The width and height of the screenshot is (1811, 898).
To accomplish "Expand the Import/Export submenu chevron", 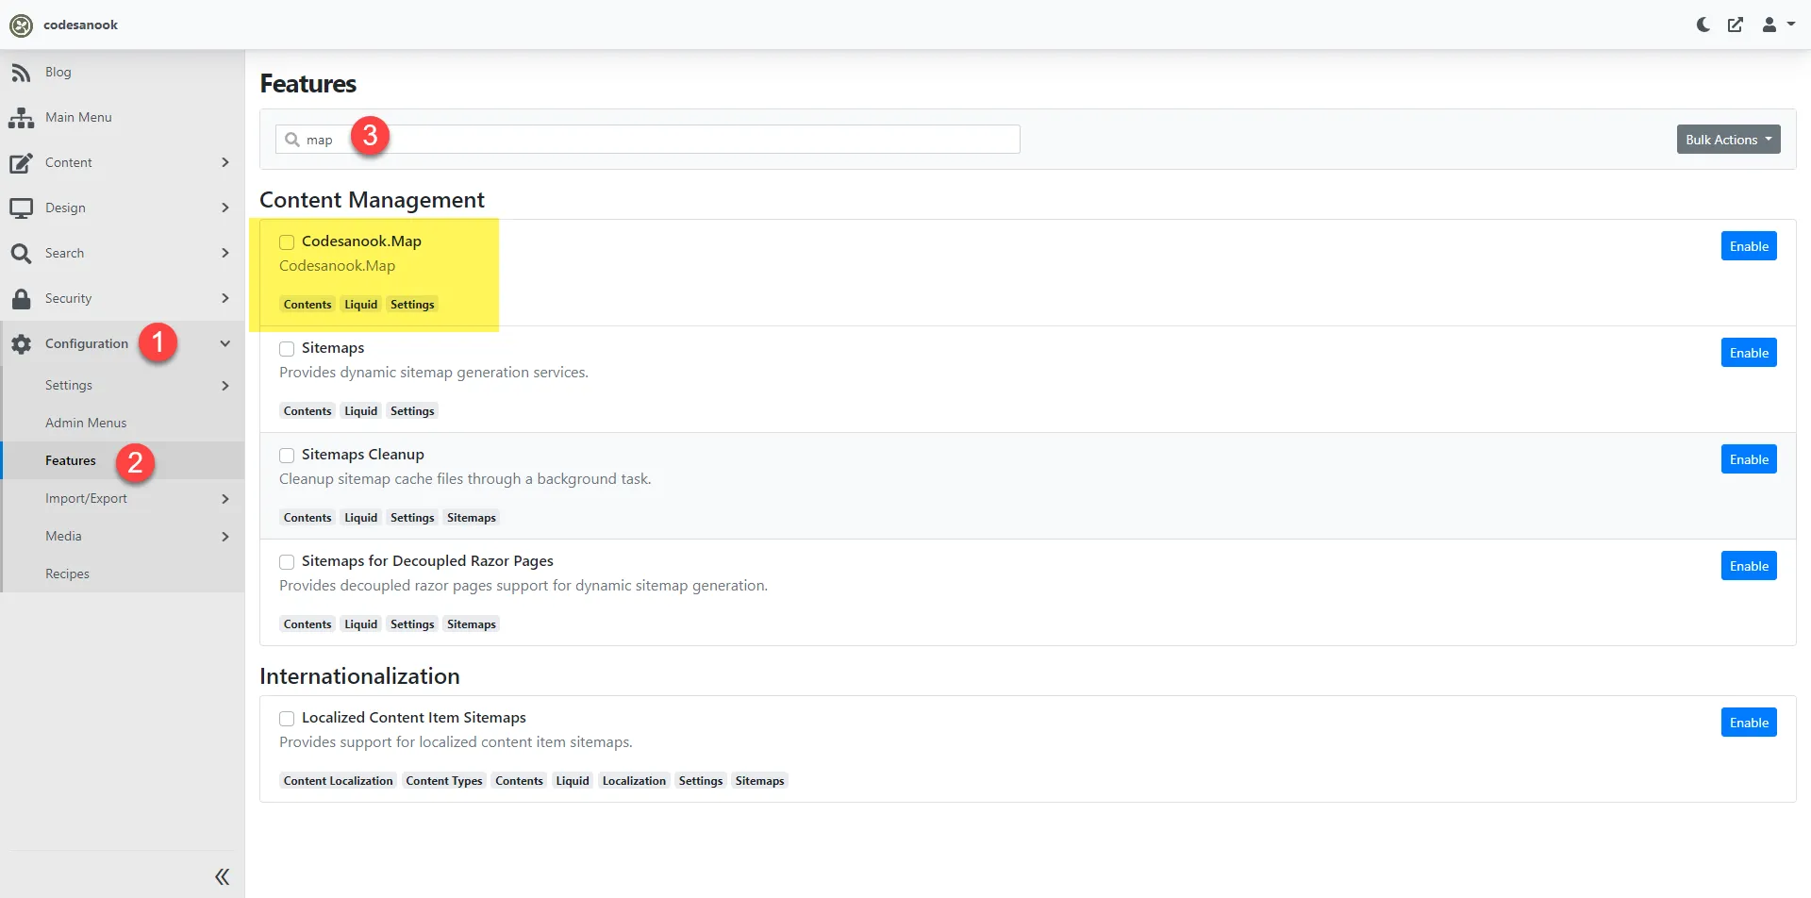I will 224,499.
